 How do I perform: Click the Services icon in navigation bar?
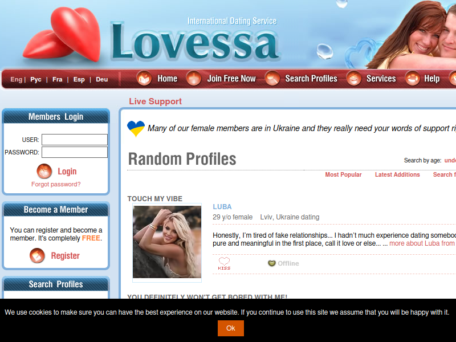354,78
